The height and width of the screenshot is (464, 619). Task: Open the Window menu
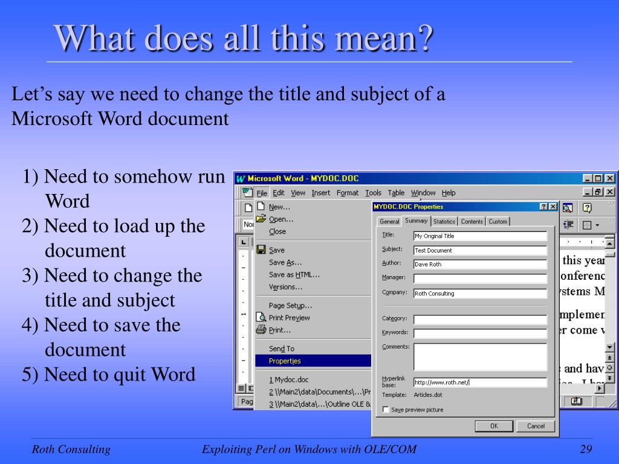tap(423, 193)
